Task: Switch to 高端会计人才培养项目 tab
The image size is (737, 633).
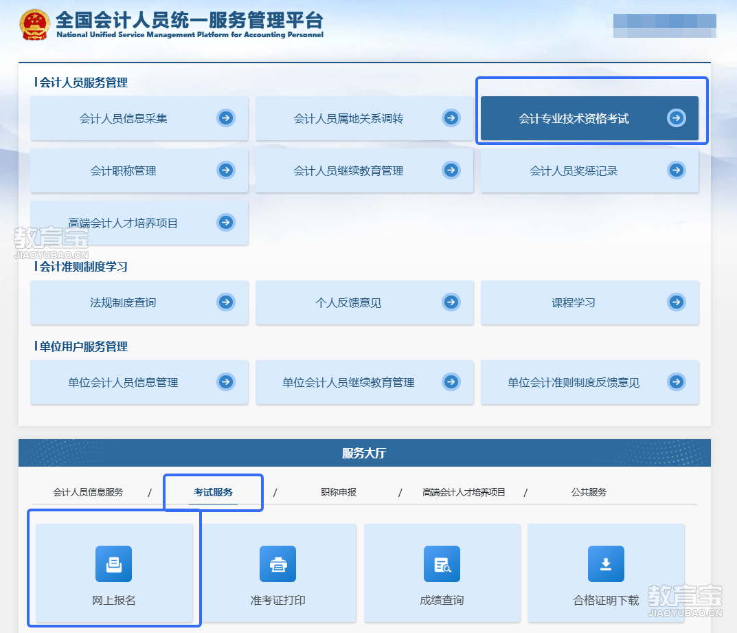Action: (x=464, y=492)
